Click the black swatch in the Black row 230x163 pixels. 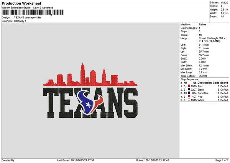pos(189,90)
